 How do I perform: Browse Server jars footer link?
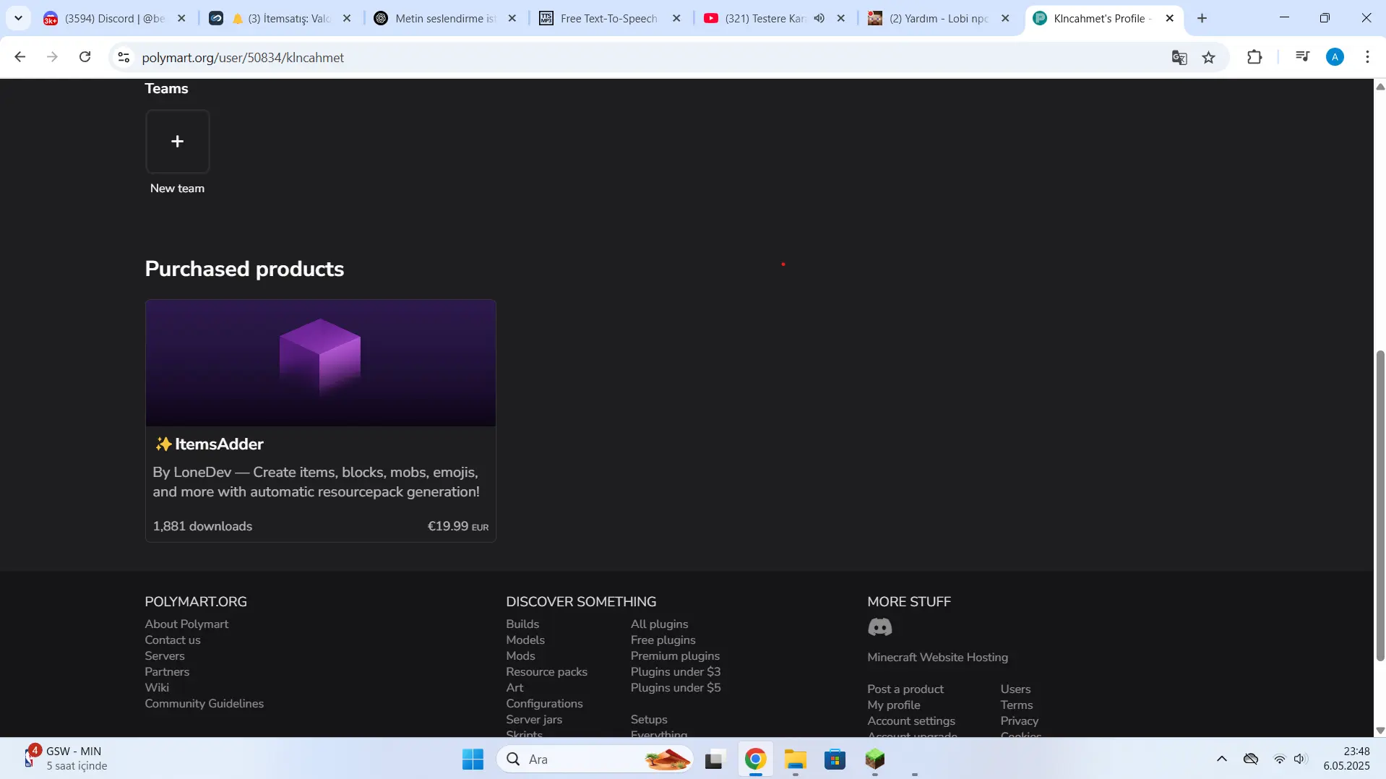tap(534, 720)
